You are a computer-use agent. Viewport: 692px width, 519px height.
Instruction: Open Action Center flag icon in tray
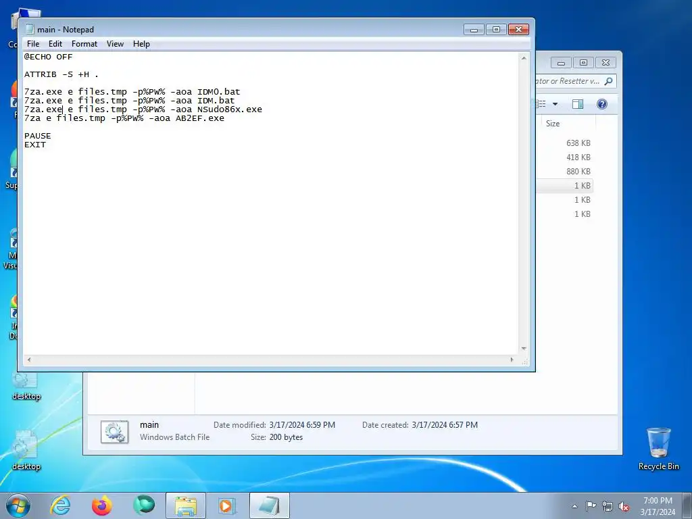pos(591,506)
